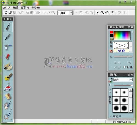This screenshot has width=137, height=125.
Task: Create a new document from toolbar
Action: click(x=6, y=12)
